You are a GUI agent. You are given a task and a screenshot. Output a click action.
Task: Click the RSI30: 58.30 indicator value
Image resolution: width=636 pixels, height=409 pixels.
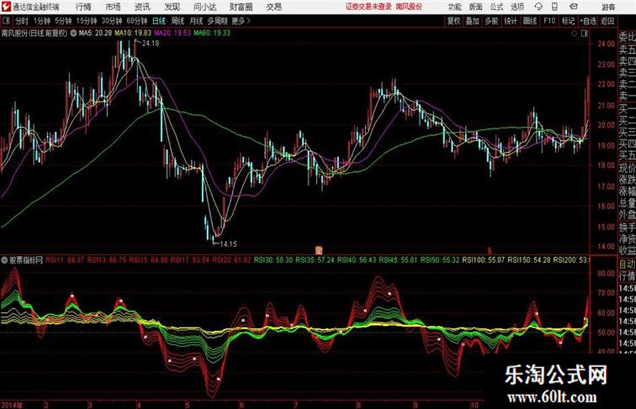273,260
